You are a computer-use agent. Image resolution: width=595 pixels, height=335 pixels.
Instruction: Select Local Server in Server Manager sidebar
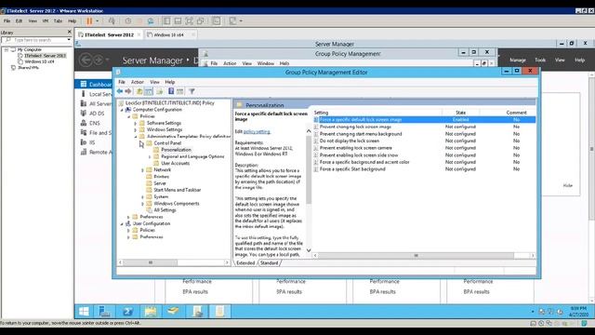(x=100, y=94)
